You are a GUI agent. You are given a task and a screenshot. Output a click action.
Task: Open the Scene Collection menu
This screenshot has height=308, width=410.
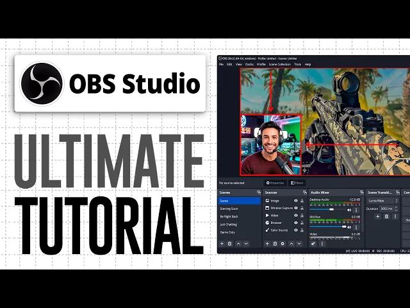tap(280, 64)
